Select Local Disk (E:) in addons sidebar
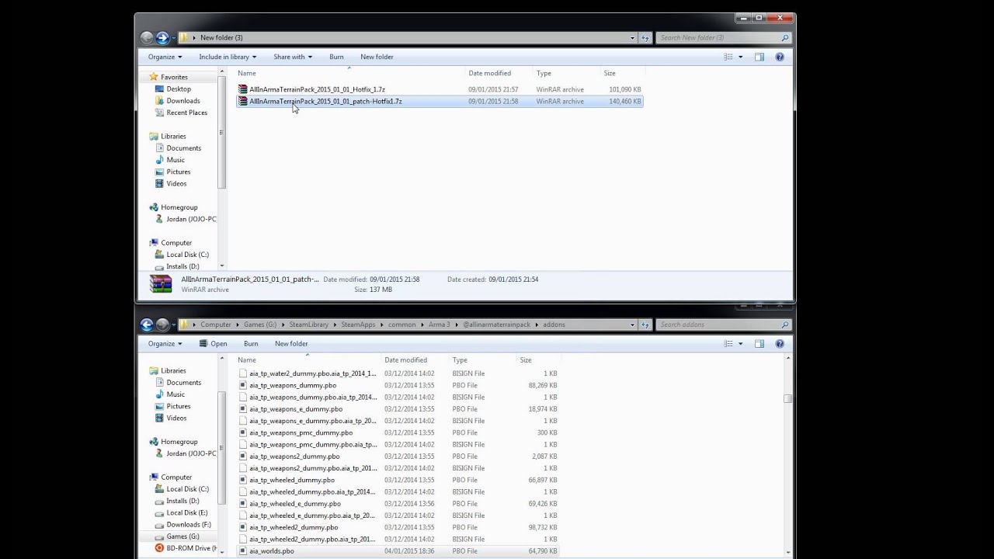Screen dimensions: 994x559 coord(186,512)
